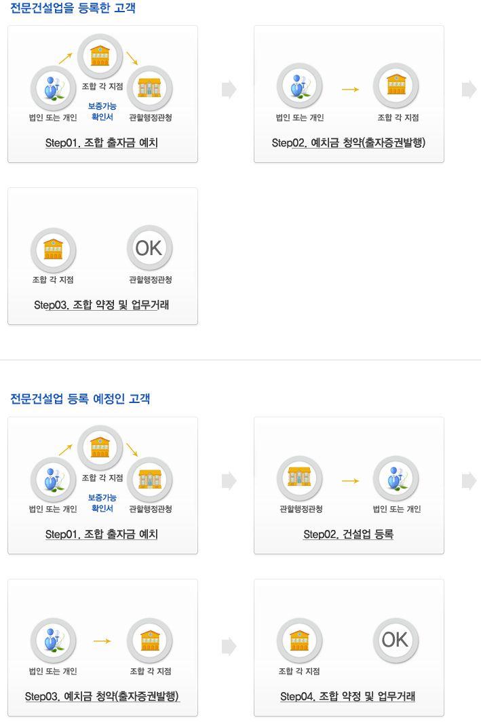Select the Step03. 예치금 청약(출자증권발행) link
The image size is (481, 726).
[x=102, y=697]
